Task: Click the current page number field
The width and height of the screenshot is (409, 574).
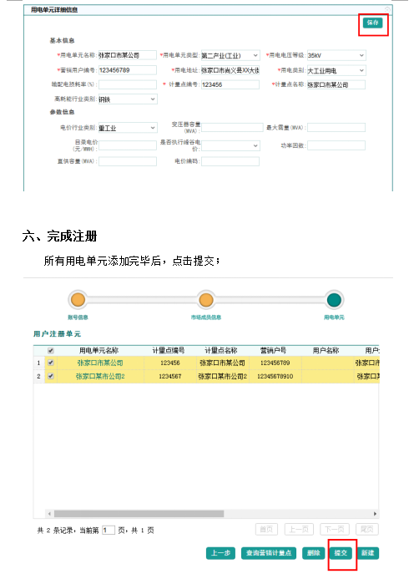Action: coord(109,530)
